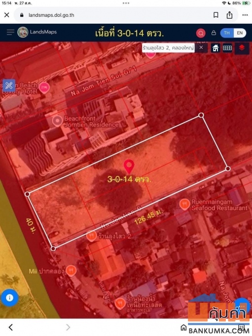Open browser three-dot more menu
This screenshot has height=336, width=252.
click(x=245, y=15)
